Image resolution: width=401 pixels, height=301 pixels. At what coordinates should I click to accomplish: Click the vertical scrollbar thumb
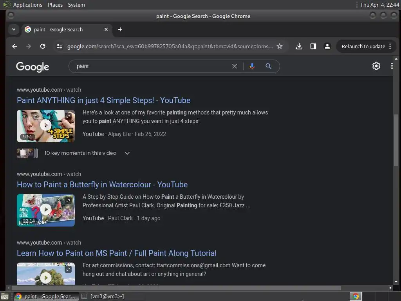pyautogui.click(x=396, y=140)
